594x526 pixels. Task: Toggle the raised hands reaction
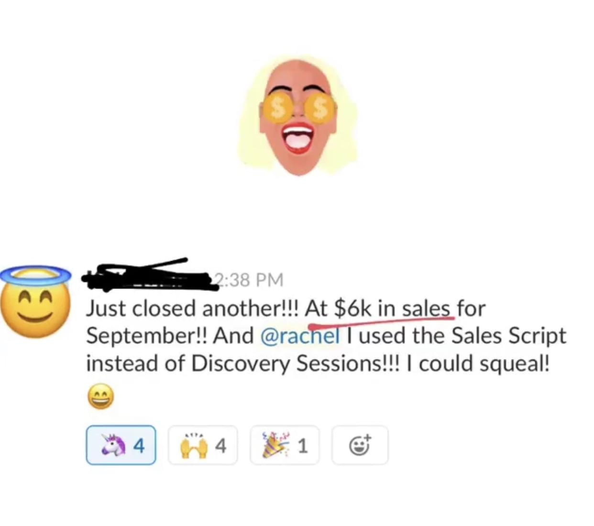coord(203,445)
